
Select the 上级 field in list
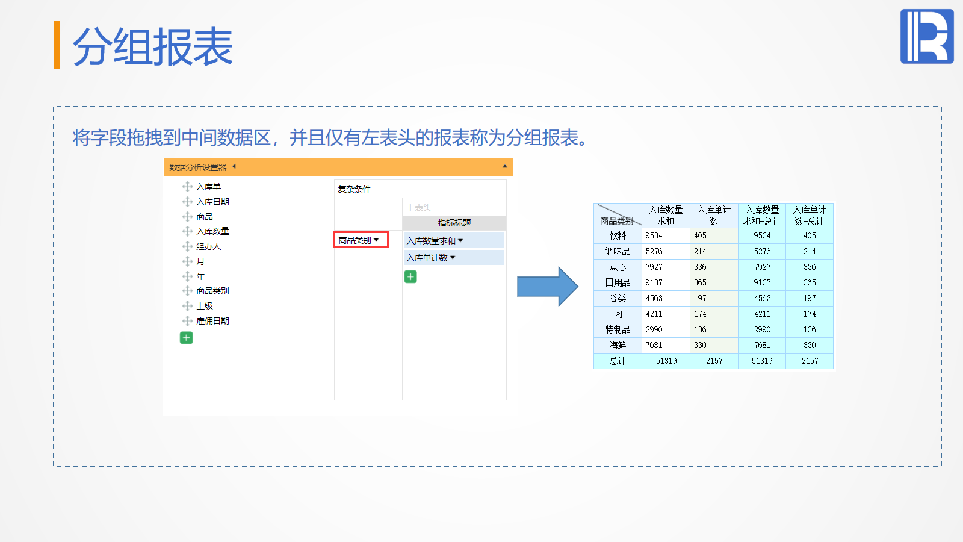[x=205, y=306]
